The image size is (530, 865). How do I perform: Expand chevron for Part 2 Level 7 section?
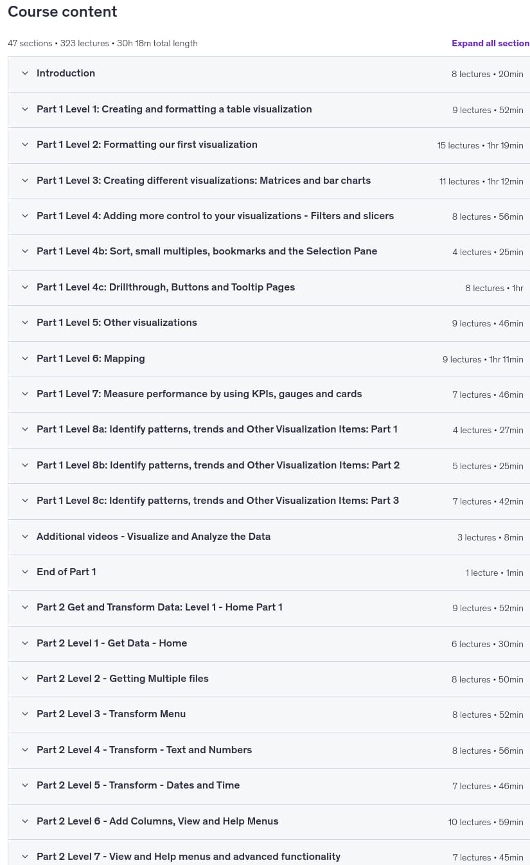click(x=25, y=857)
